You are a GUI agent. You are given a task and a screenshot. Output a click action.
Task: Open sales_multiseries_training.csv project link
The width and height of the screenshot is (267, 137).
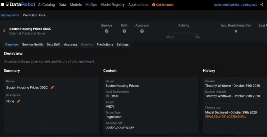tap(236, 5)
